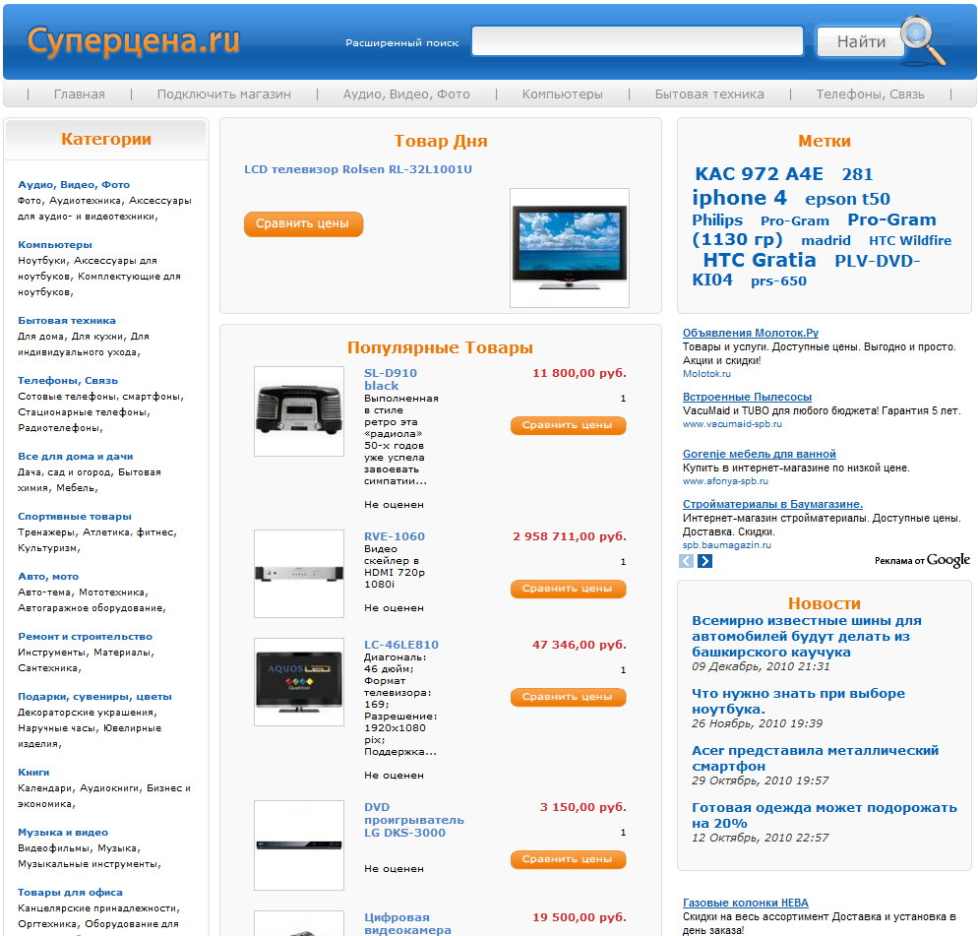Click the Реклама от Google label
Screen dimensions: 978x936
pos(922,560)
